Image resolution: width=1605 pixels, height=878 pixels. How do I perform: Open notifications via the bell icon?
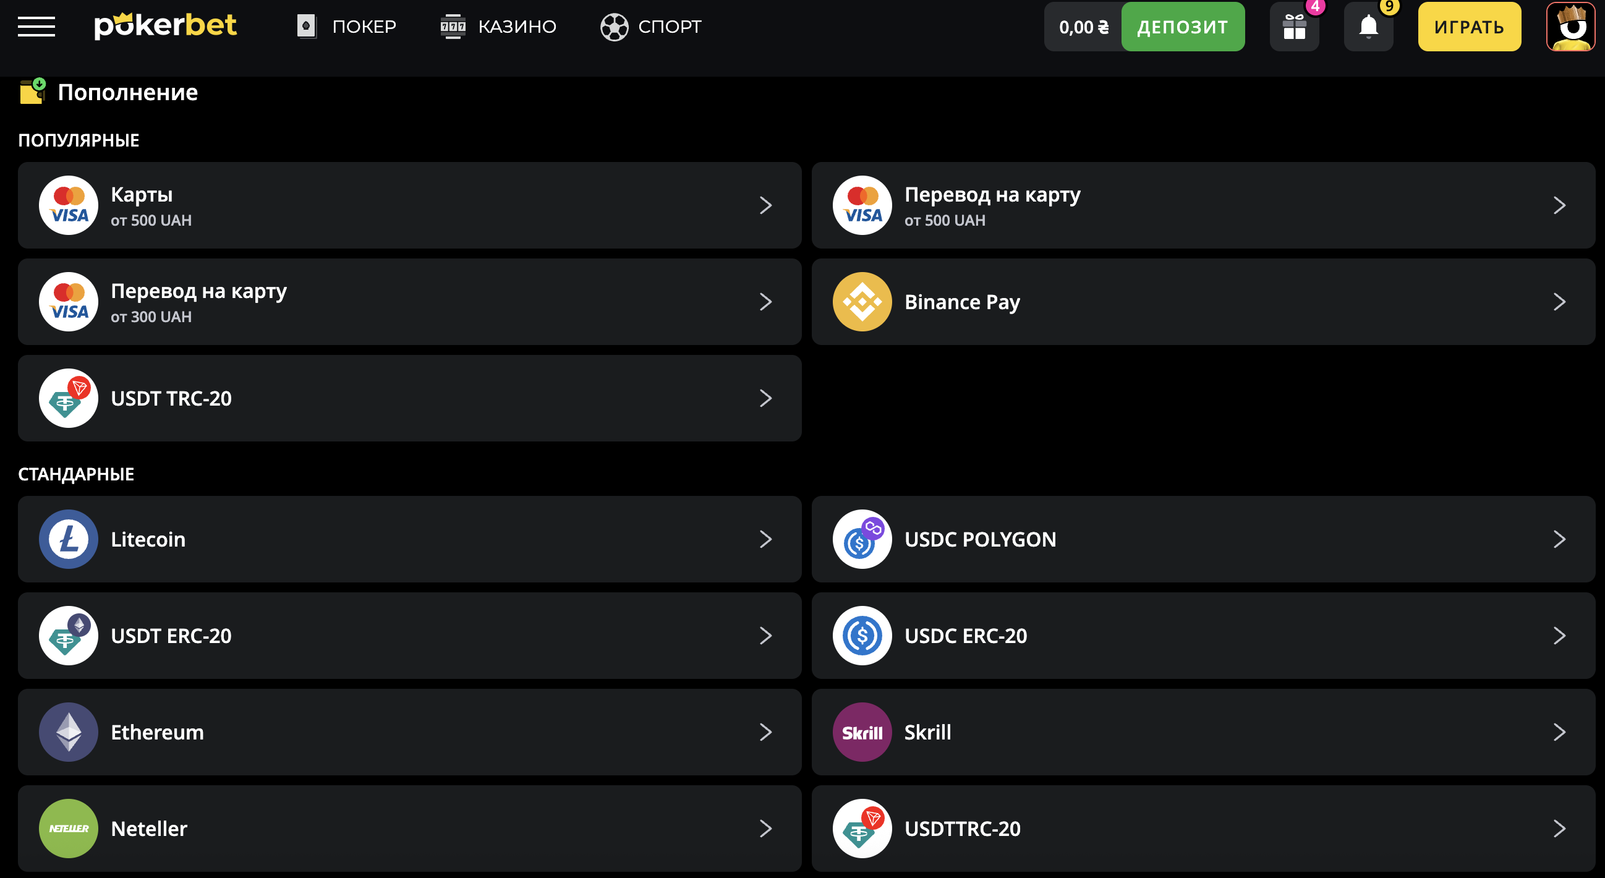[1368, 26]
